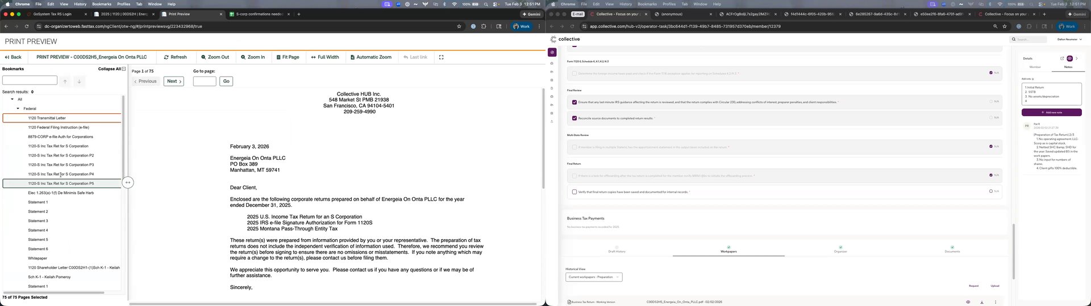Viewport: 1091px width, 306px height.
Task: Open the Work profile menu in left Chrome
Action: coord(522,26)
